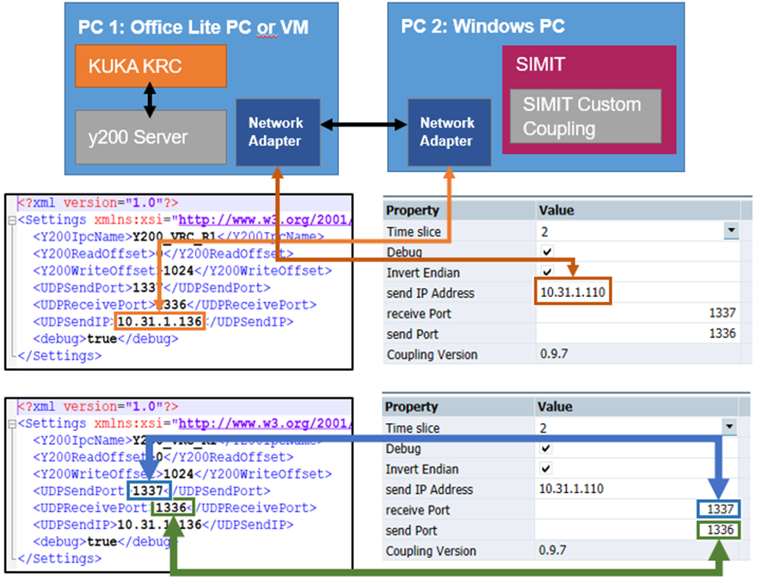Toggle Debug checkbox in lower property table

click(546, 447)
